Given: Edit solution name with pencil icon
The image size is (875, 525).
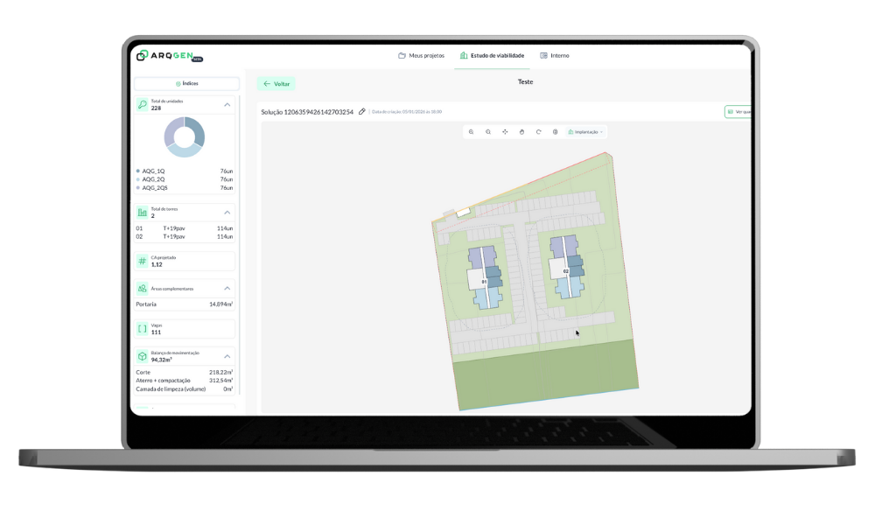Looking at the screenshot, I should [362, 112].
